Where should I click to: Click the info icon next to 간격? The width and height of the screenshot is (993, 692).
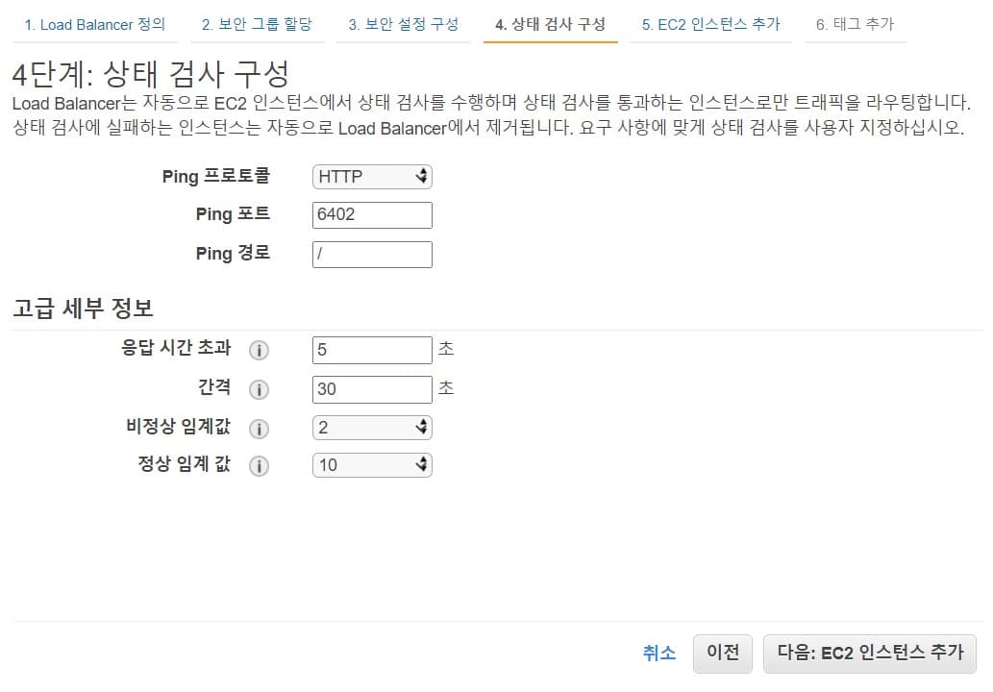click(259, 389)
